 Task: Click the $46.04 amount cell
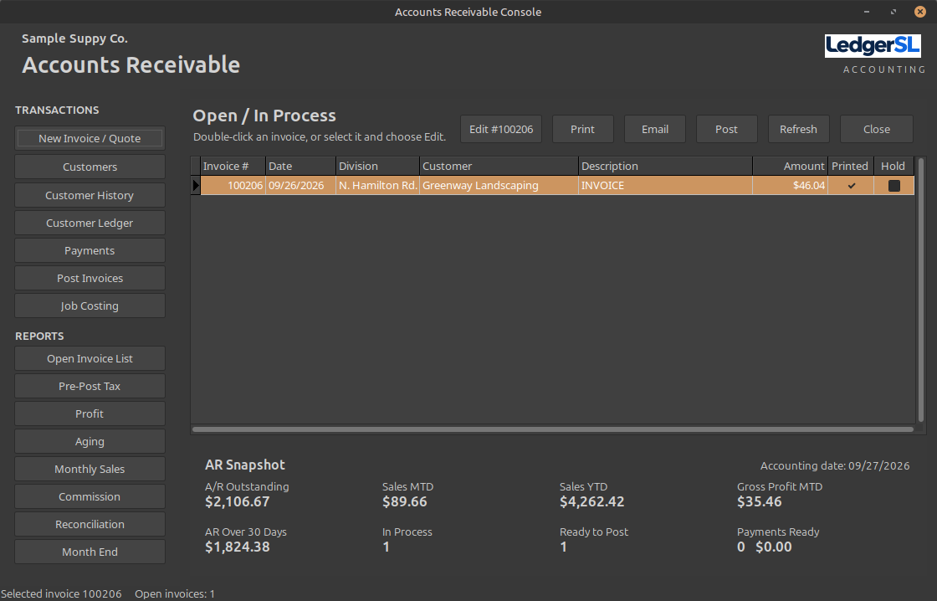click(x=790, y=185)
